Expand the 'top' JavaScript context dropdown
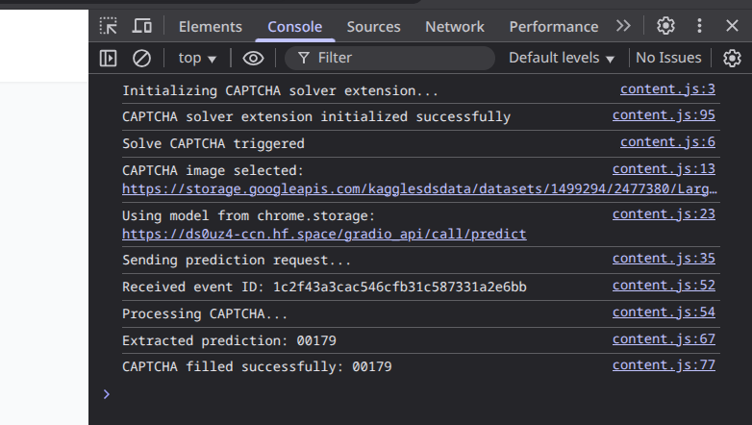This screenshot has width=752, height=425. (197, 58)
